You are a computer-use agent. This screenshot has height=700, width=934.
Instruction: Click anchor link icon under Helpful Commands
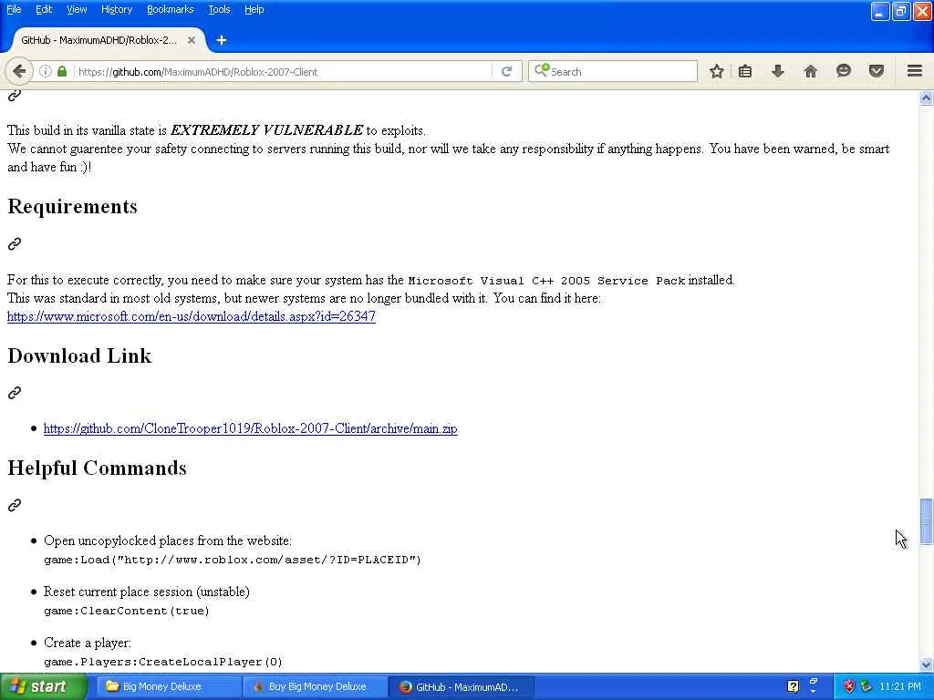(15, 505)
